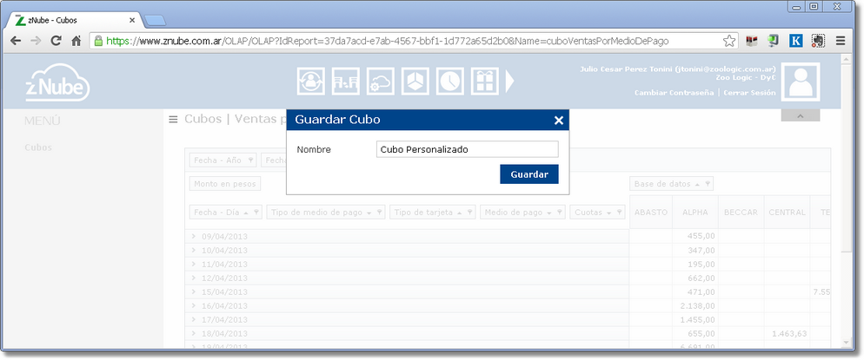The height and width of the screenshot is (360, 864).
Task: Collapse the header with the chevron-up button
Action: (800, 115)
